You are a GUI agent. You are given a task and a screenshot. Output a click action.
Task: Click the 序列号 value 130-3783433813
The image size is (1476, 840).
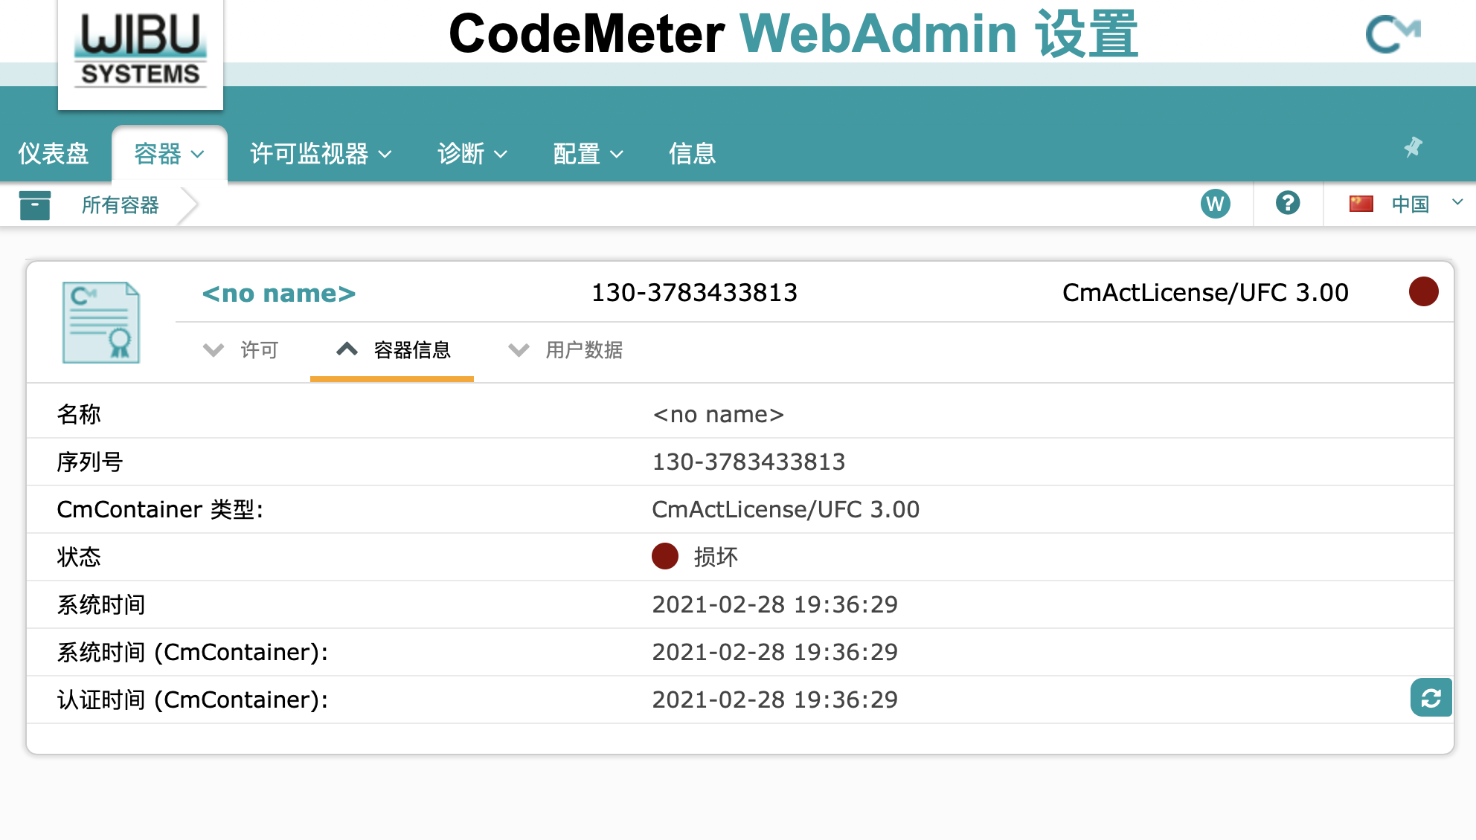coord(748,462)
